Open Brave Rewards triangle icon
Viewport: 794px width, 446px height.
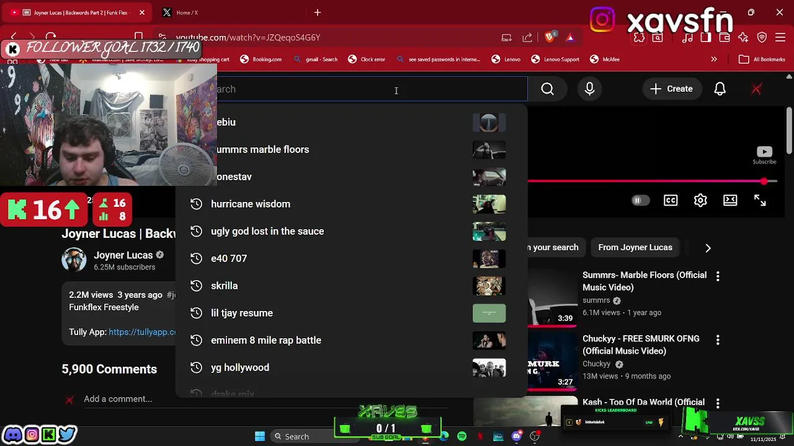(570, 37)
